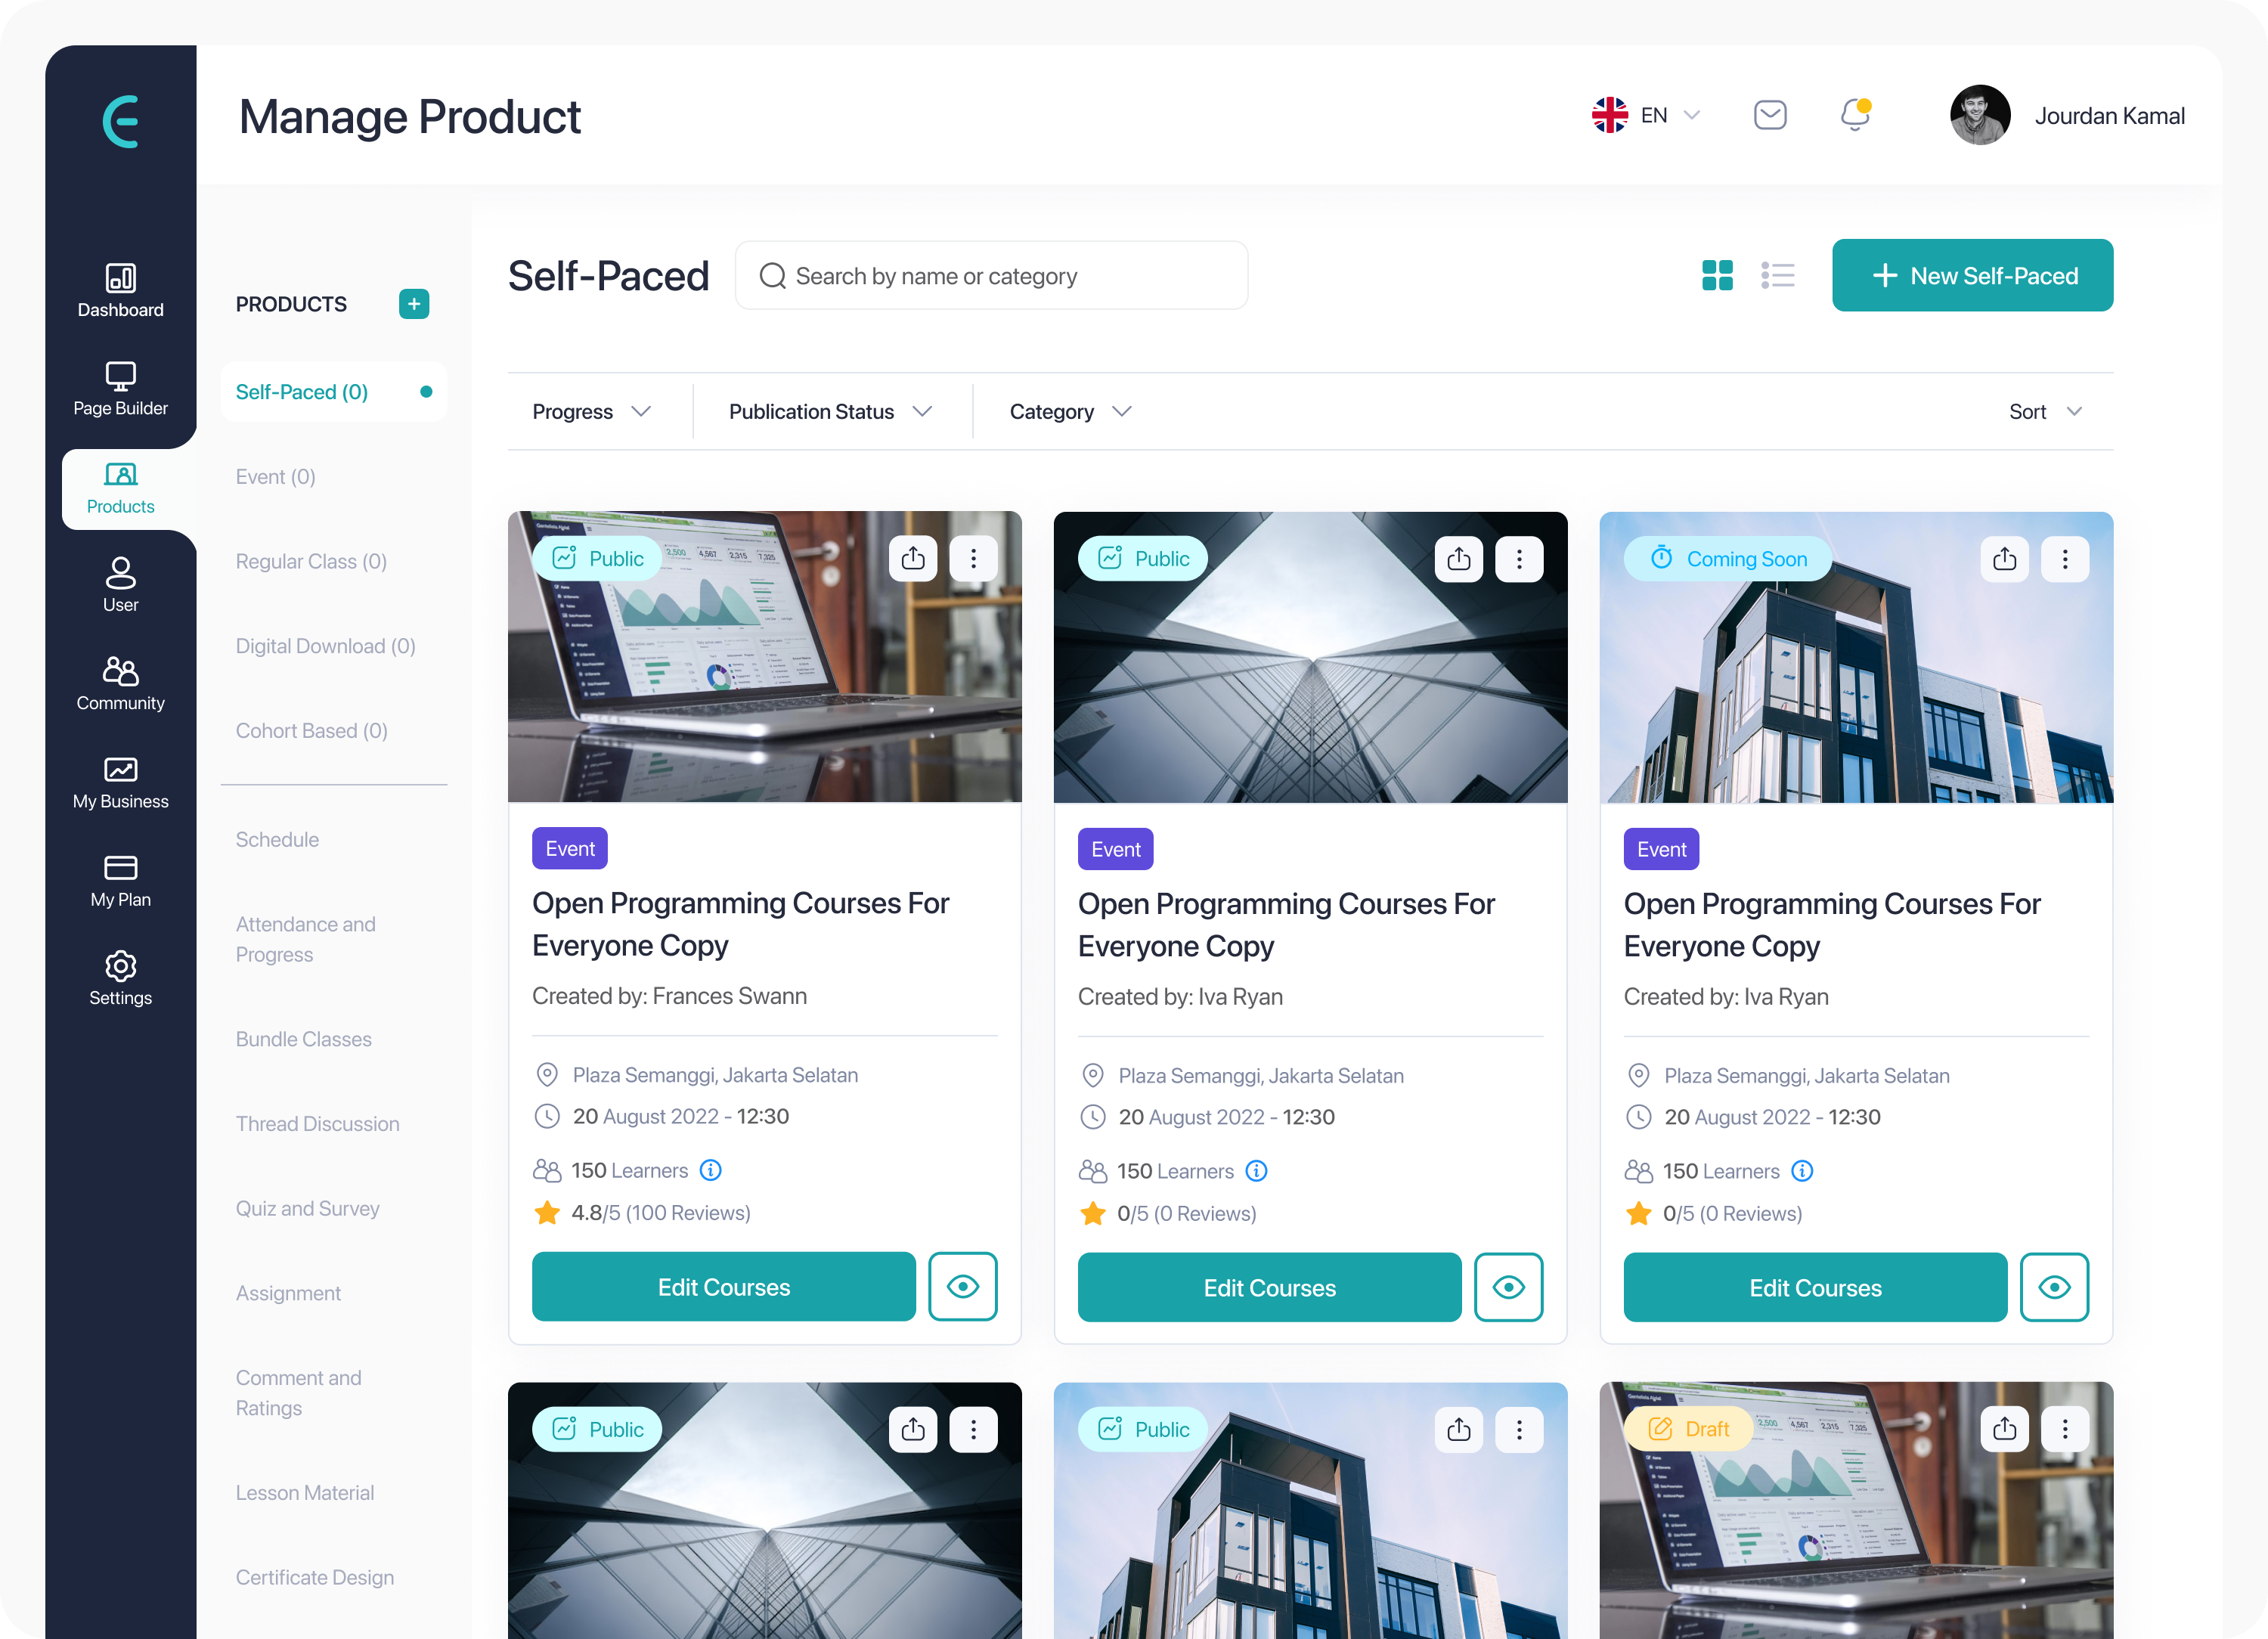Click Jourdan Kamal avatar photo
Screen dimensions: 2268x1639
coord(1980,115)
